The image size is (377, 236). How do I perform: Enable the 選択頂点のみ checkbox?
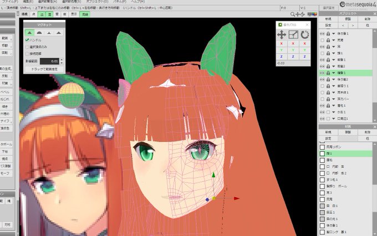[27, 47]
